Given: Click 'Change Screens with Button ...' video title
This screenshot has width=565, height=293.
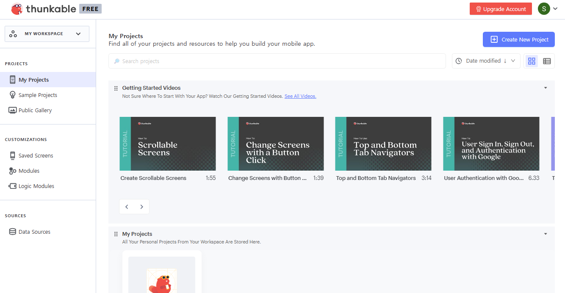Looking at the screenshot, I should tap(267, 178).
